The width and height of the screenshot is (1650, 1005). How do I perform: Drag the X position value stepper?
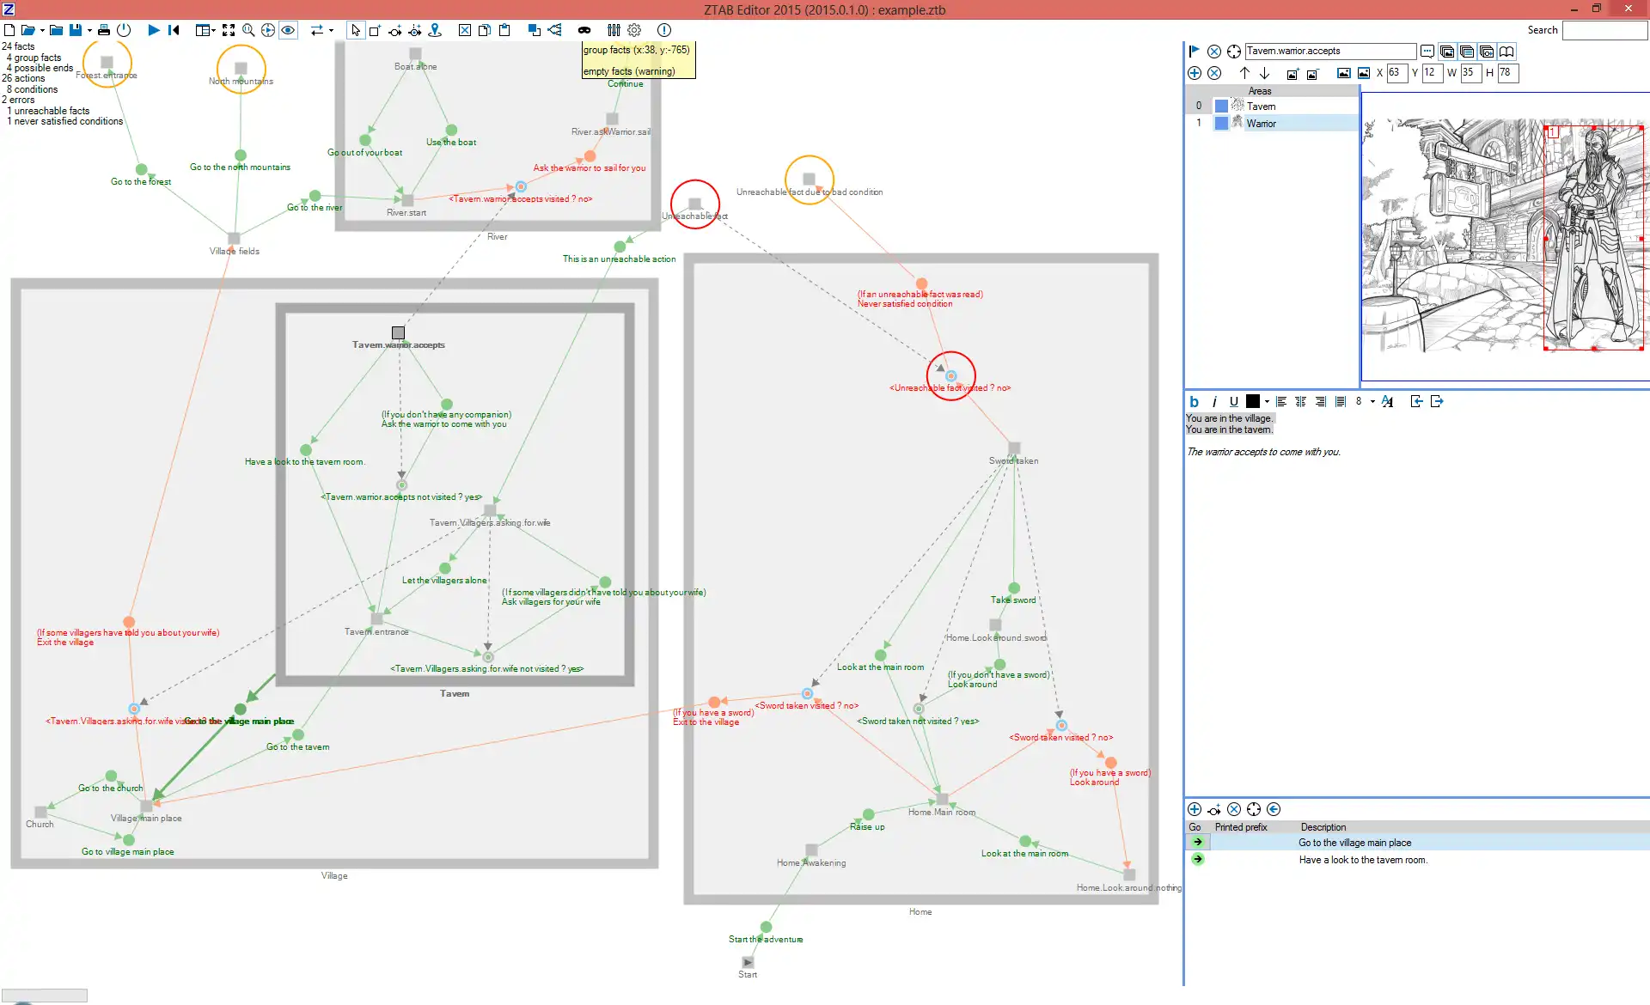(1398, 73)
